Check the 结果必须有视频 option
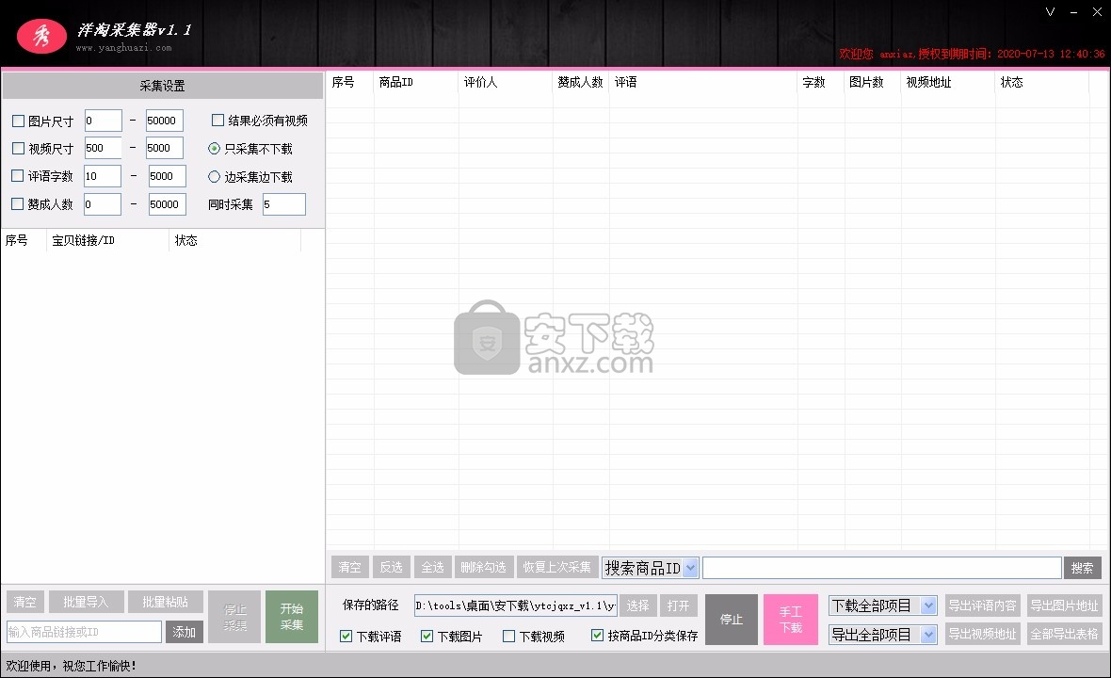The width and height of the screenshot is (1111, 678). pos(218,121)
